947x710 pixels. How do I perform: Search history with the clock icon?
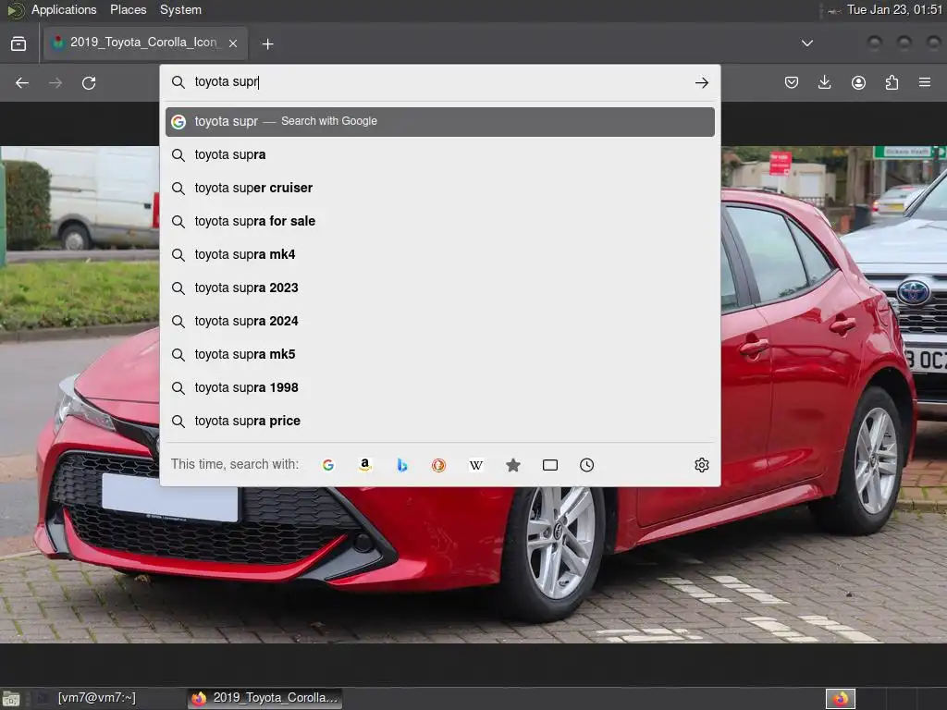tap(586, 465)
